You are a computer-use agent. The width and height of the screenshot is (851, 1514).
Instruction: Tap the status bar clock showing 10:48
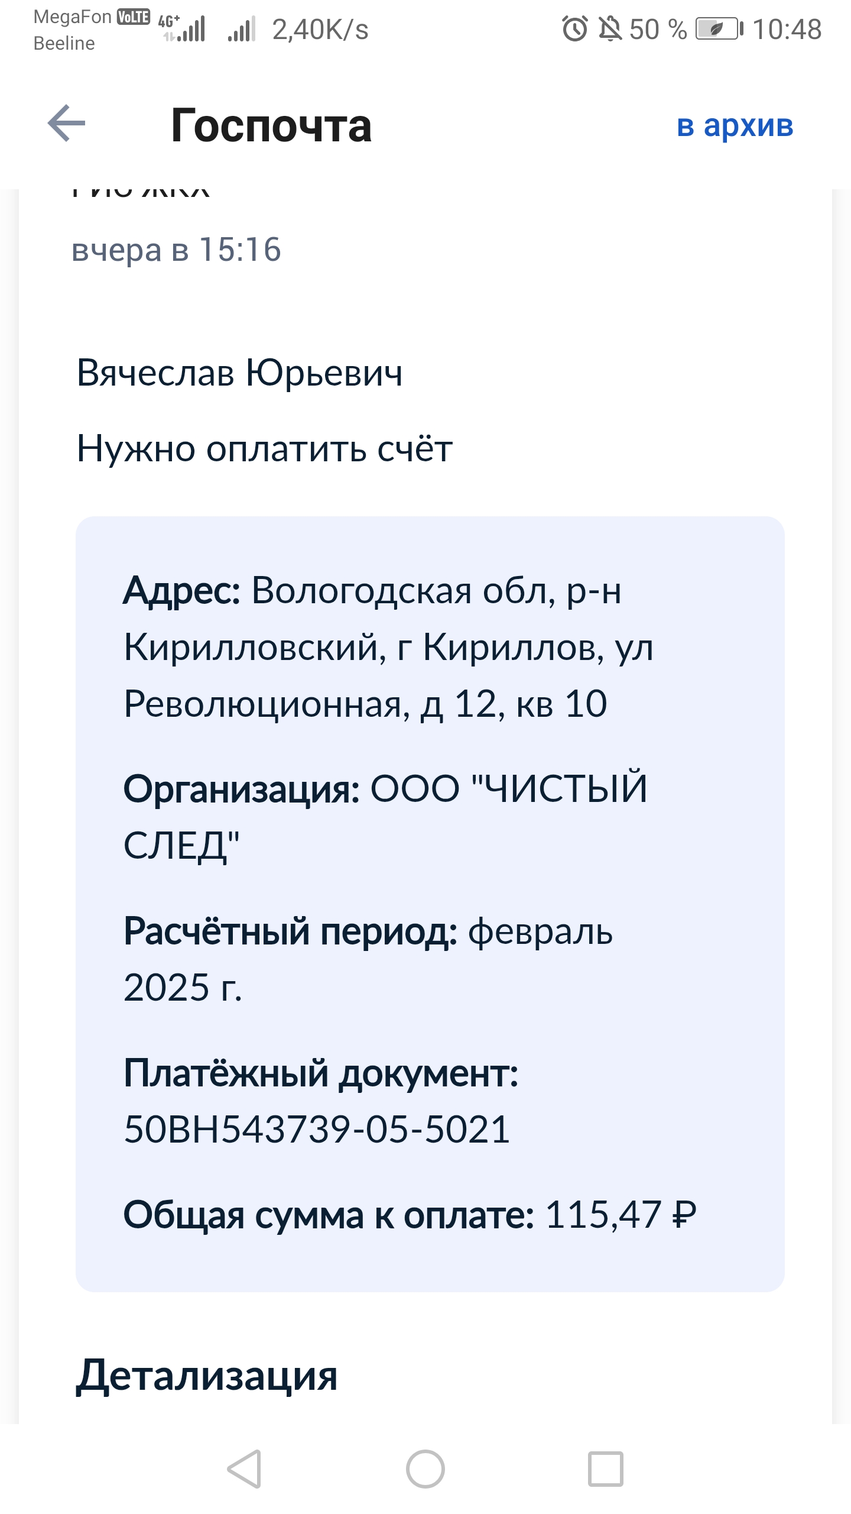coord(787,29)
